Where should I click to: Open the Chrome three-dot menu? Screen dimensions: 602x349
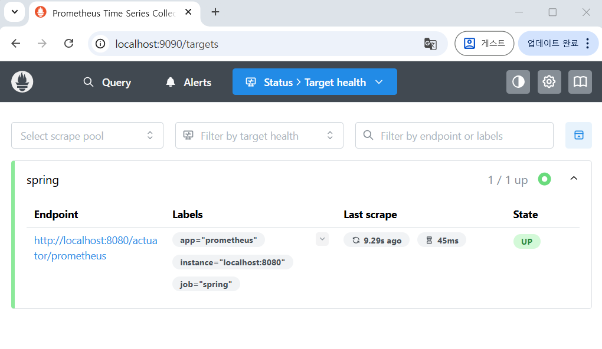click(x=587, y=44)
